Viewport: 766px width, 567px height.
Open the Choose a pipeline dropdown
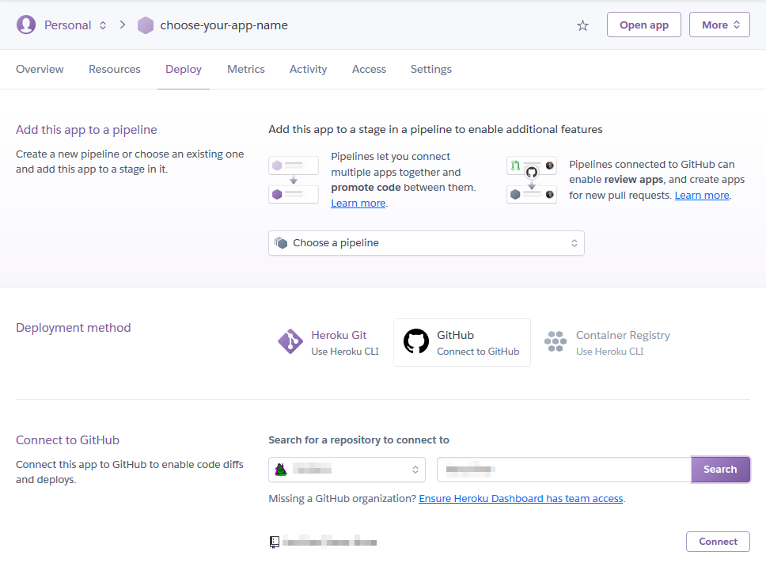point(427,243)
